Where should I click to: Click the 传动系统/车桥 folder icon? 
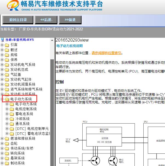pos(7,148)
